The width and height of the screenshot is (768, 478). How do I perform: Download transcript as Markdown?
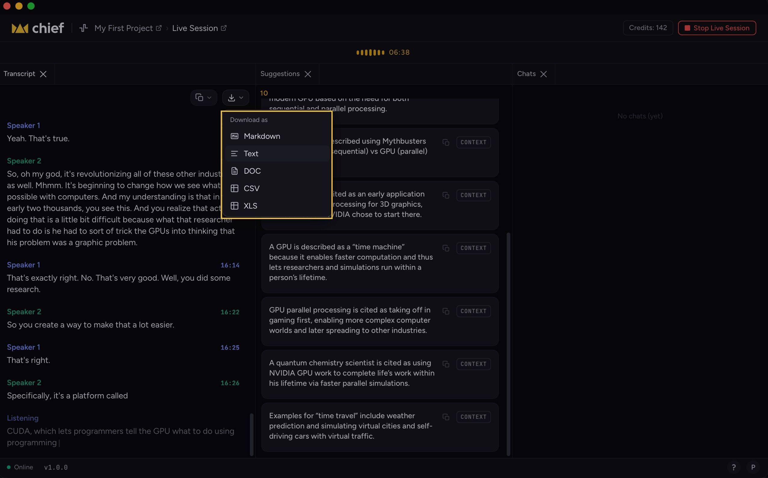point(277,136)
